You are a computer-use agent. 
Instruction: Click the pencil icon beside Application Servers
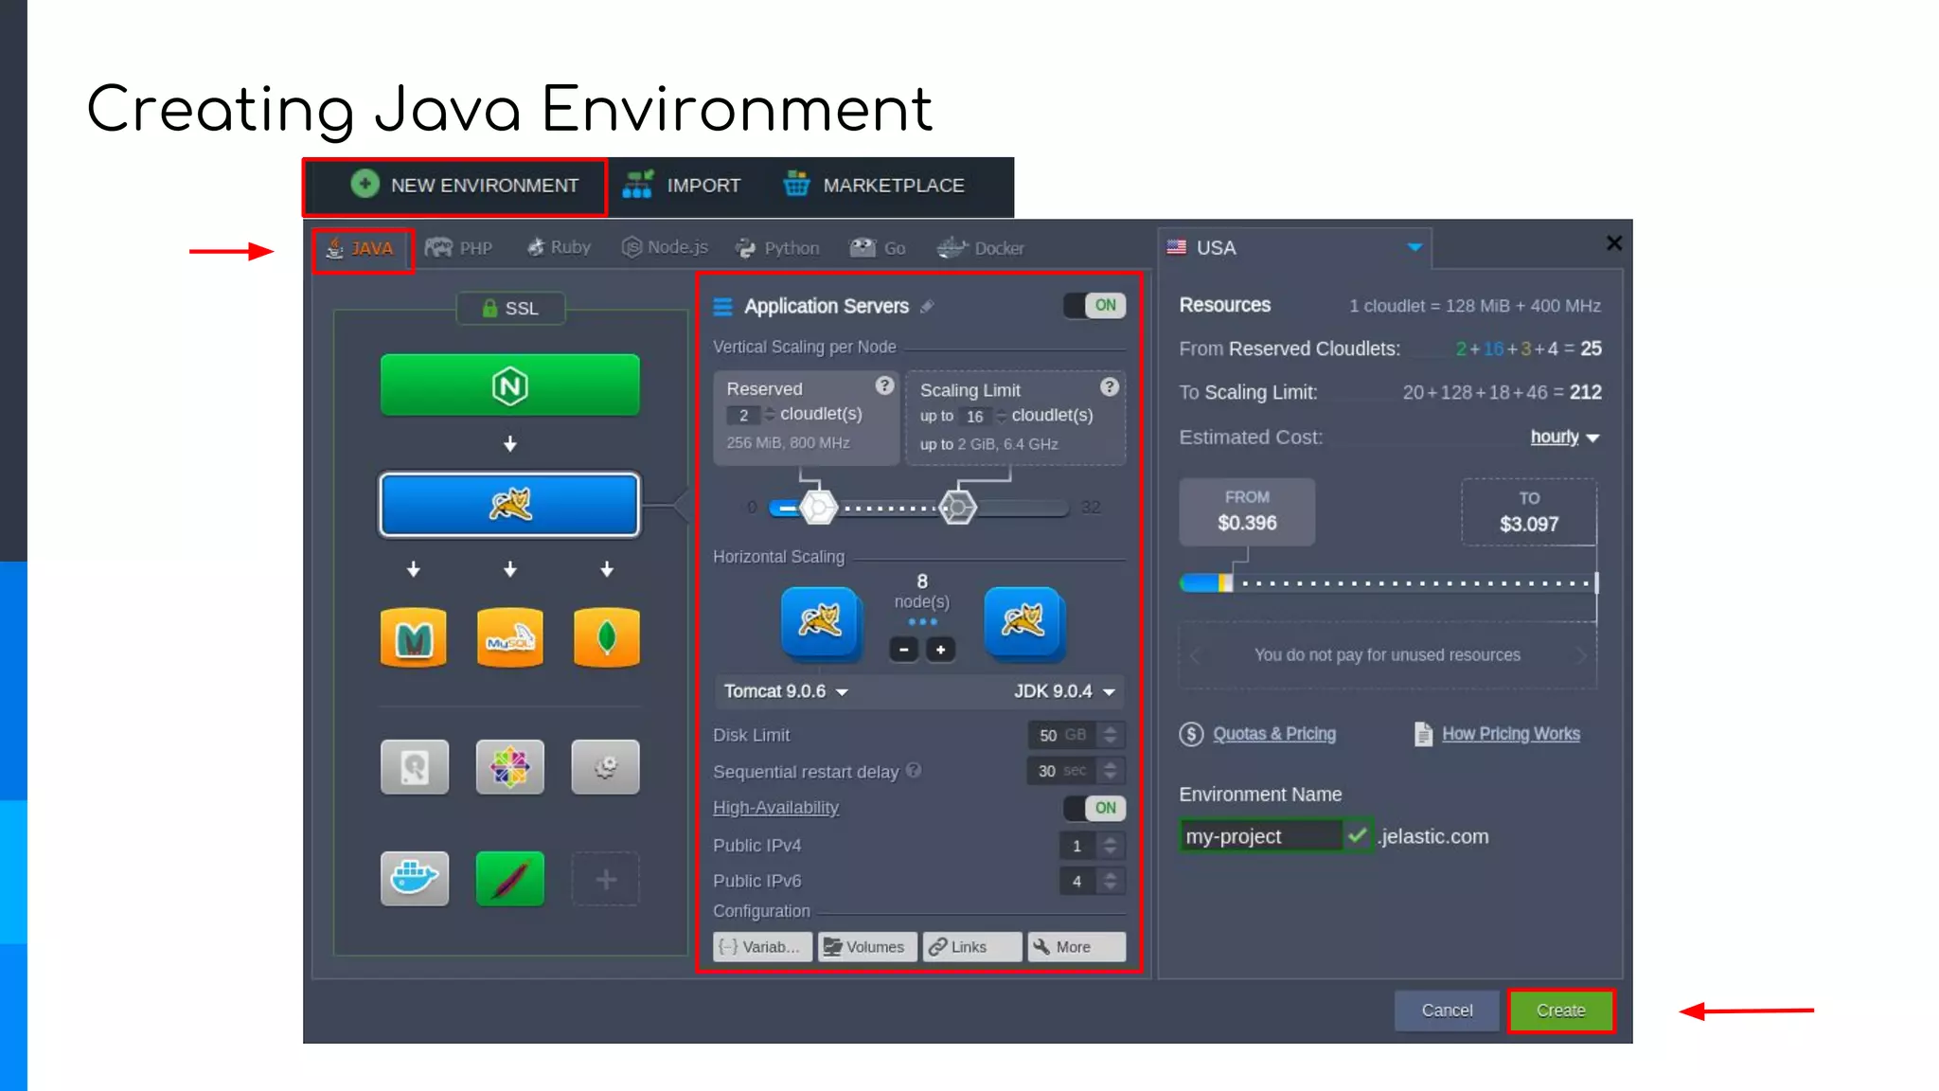(928, 306)
